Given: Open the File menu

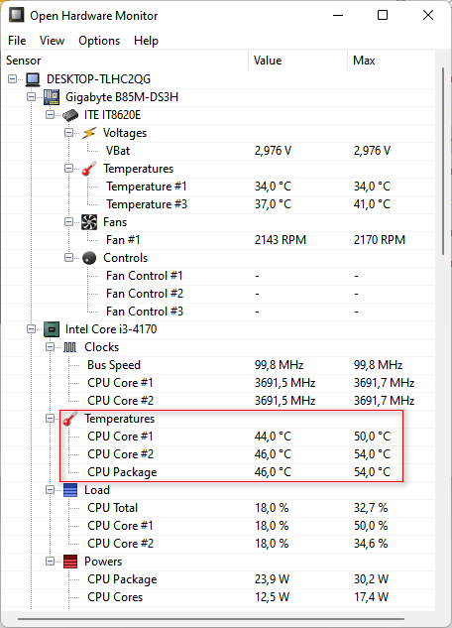Looking at the screenshot, I should coord(17,41).
